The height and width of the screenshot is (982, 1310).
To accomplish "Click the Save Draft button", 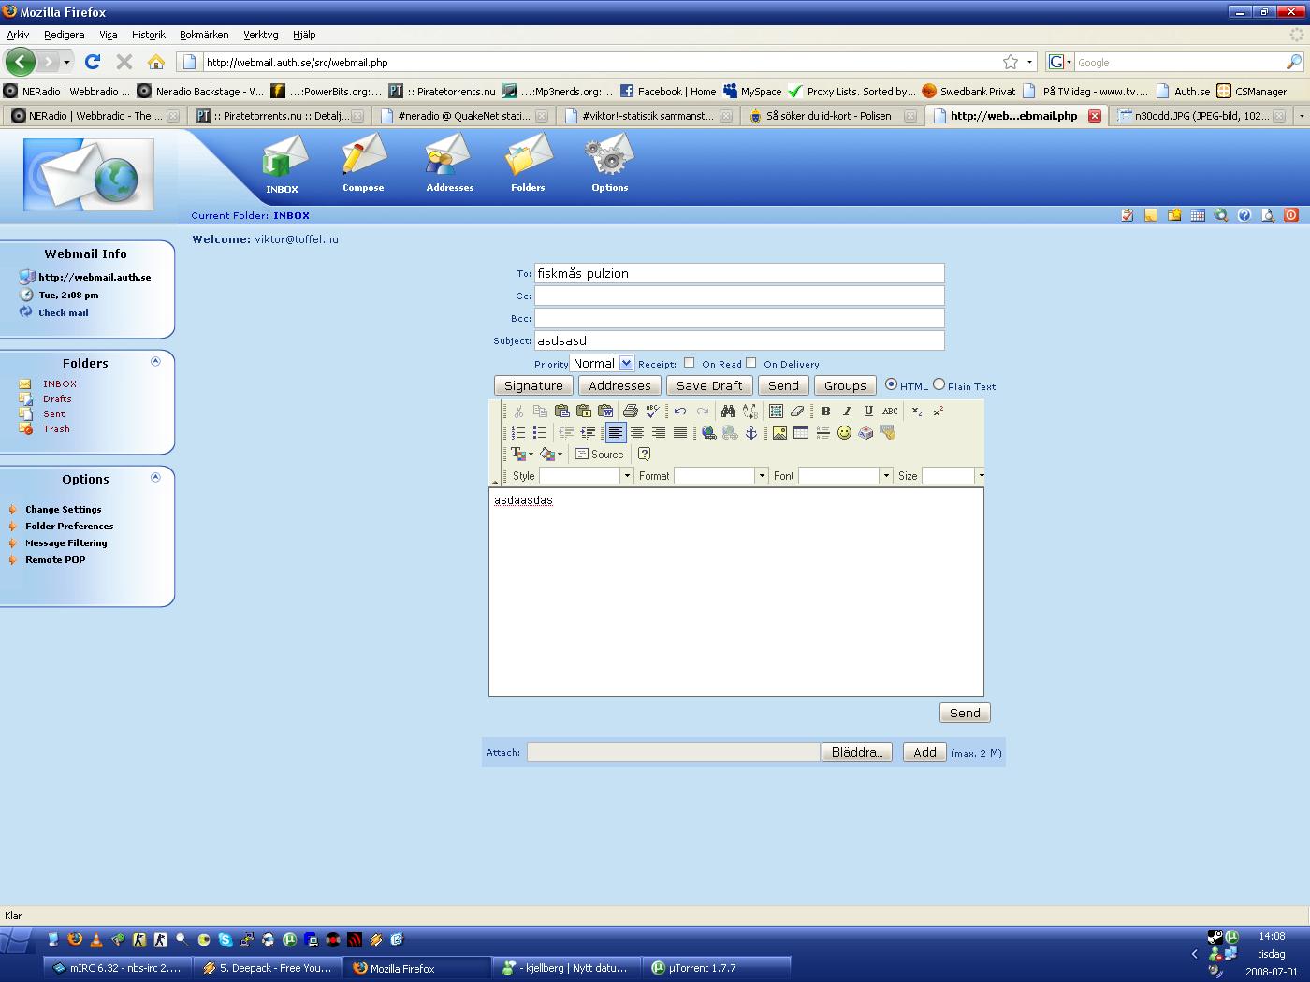I will point(709,385).
